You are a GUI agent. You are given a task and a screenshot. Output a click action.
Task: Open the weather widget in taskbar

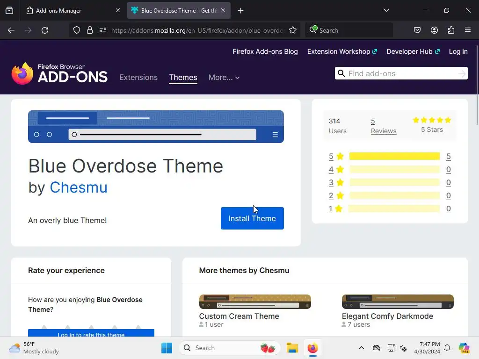tap(34, 348)
